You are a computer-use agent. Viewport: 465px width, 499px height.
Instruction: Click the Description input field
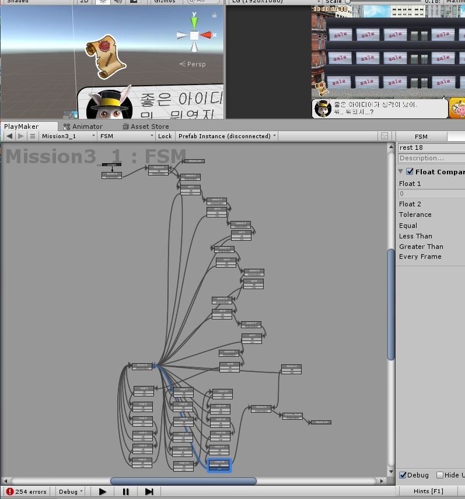[432, 158]
